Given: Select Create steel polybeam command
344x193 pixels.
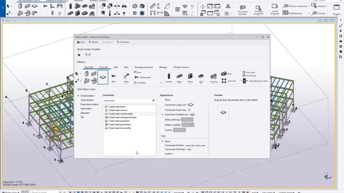Looking at the screenshot, I should coord(130,121).
